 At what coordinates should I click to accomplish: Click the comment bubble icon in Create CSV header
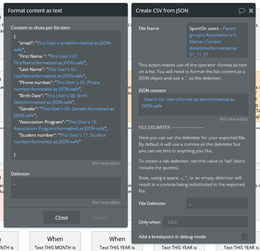[x=242, y=11]
